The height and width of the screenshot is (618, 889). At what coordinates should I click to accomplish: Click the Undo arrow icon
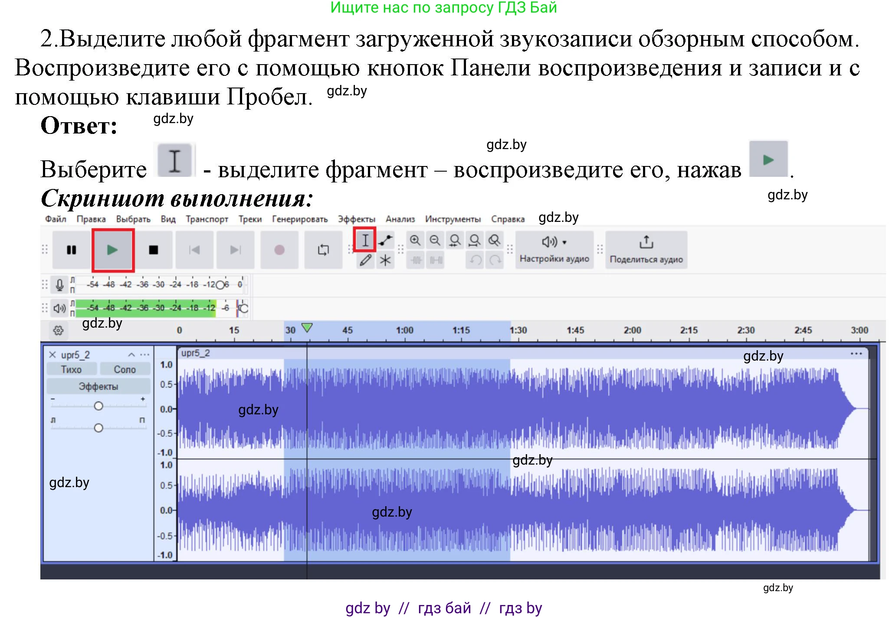(476, 260)
